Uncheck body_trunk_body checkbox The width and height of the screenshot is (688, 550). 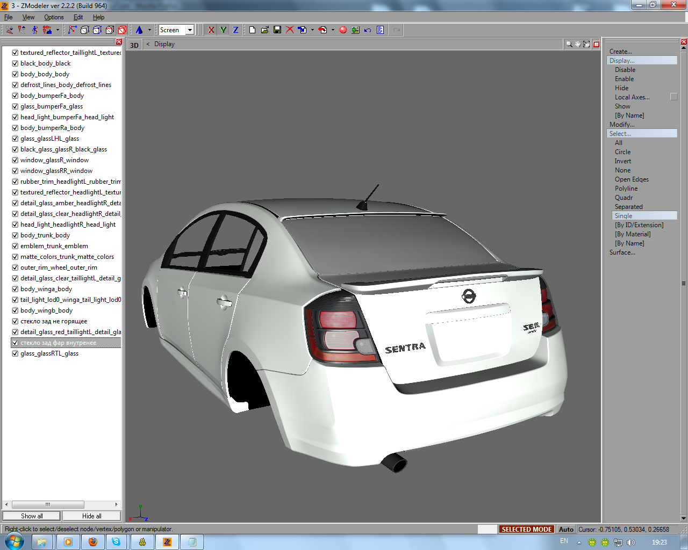coord(15,235)
